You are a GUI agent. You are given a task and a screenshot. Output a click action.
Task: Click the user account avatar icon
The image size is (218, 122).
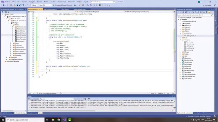tap(199, 2)
